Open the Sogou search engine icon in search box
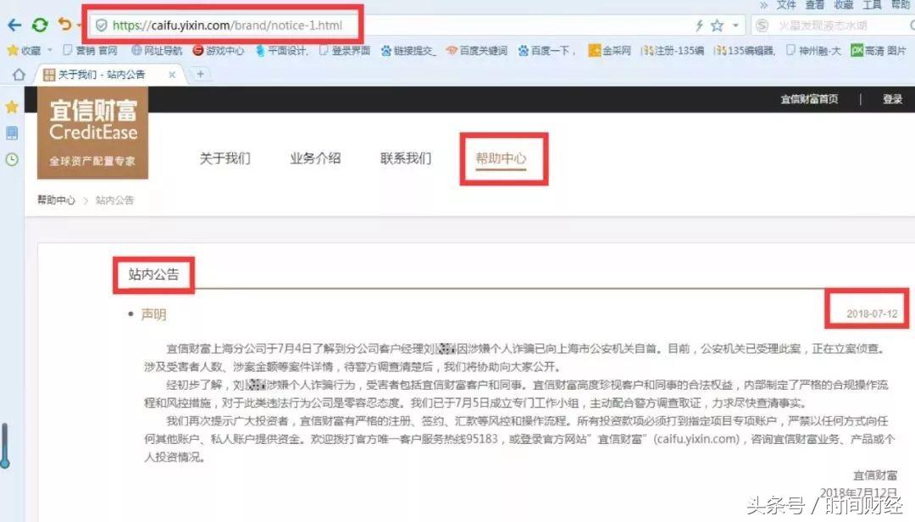The image size is (915, 522). (762, 25)
